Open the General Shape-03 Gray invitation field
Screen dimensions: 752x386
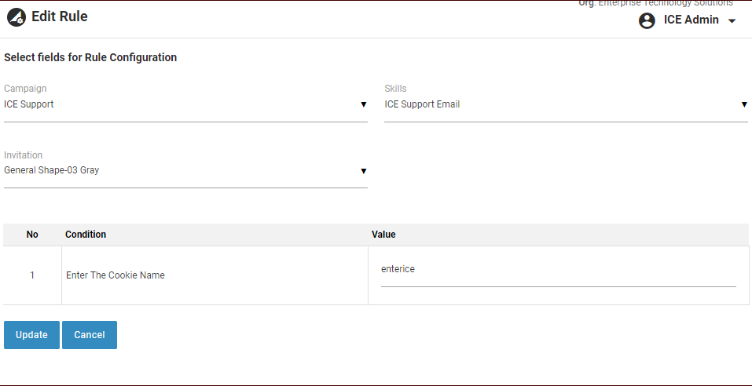(181, 170)
